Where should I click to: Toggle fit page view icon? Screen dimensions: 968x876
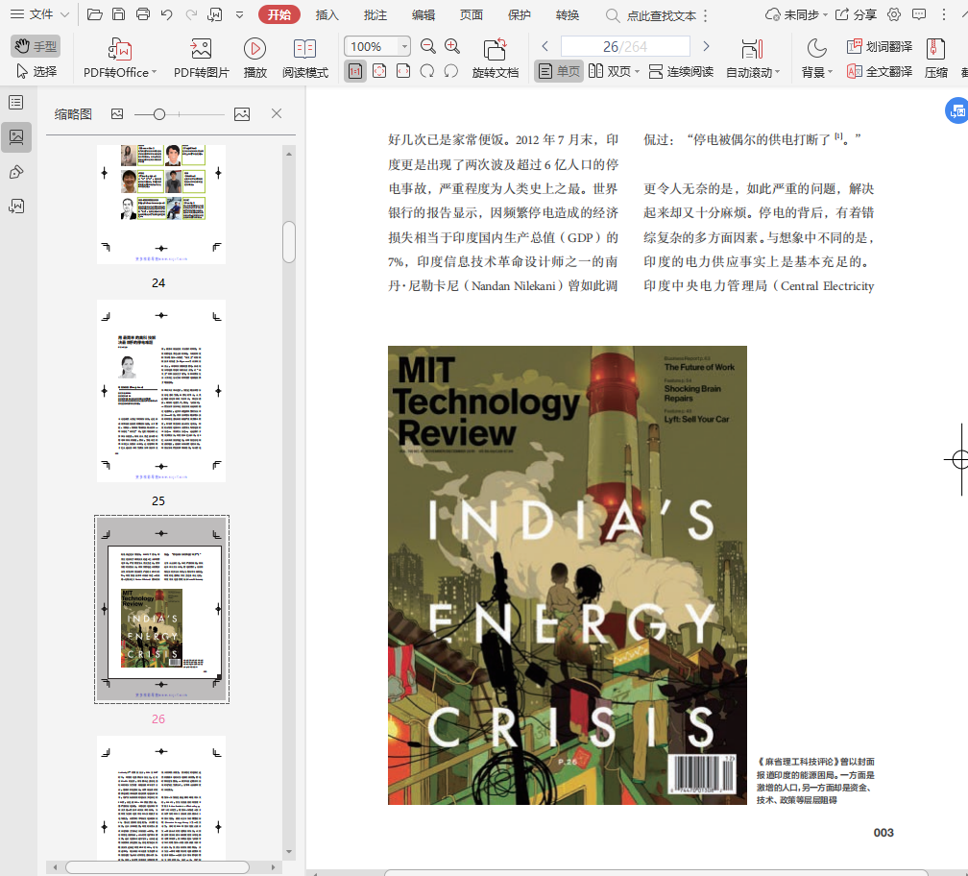tap(379, 71)
